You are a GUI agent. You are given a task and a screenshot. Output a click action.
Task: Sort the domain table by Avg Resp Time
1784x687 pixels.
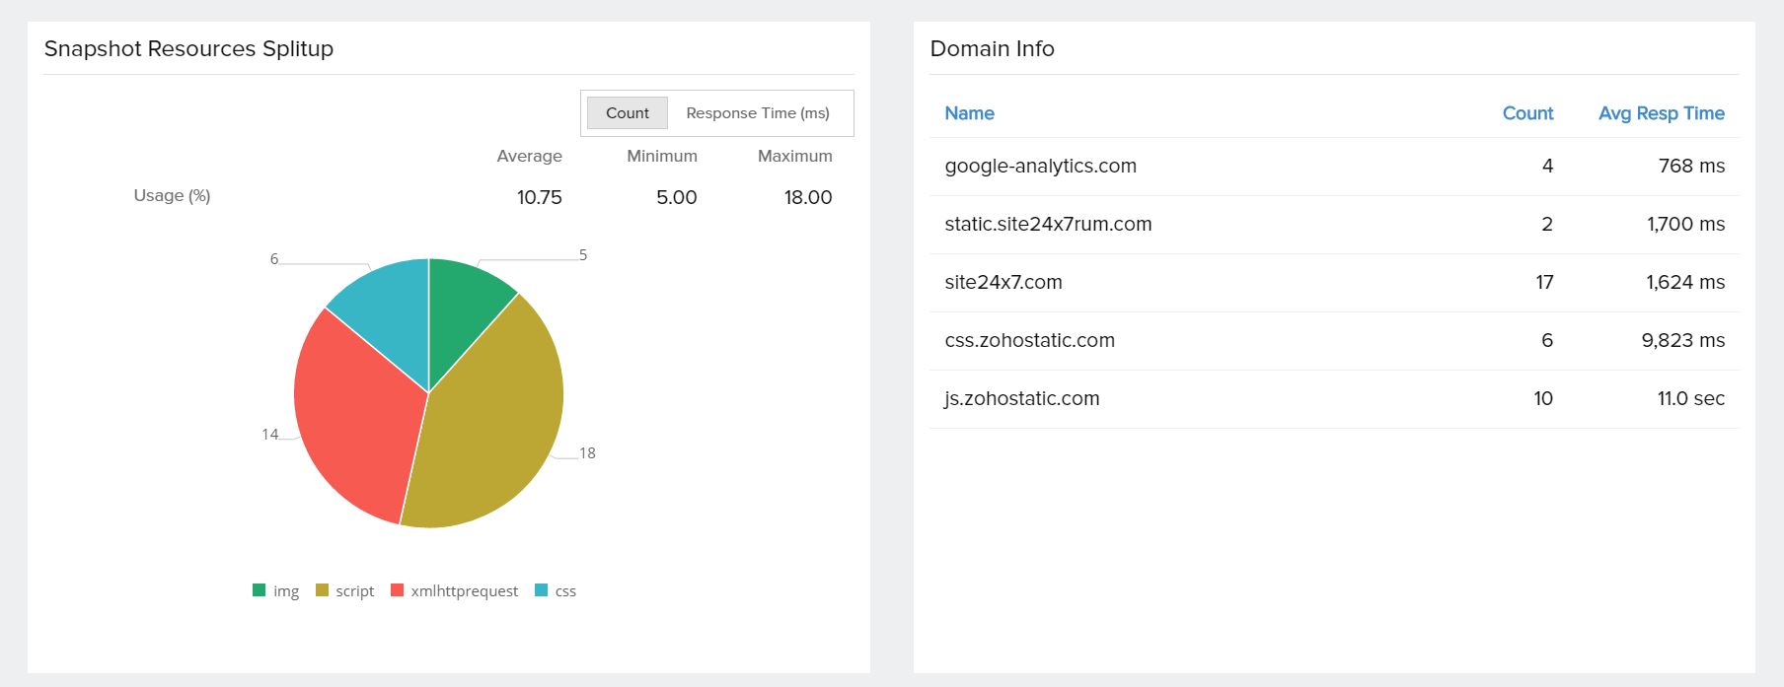[1662, 113]
